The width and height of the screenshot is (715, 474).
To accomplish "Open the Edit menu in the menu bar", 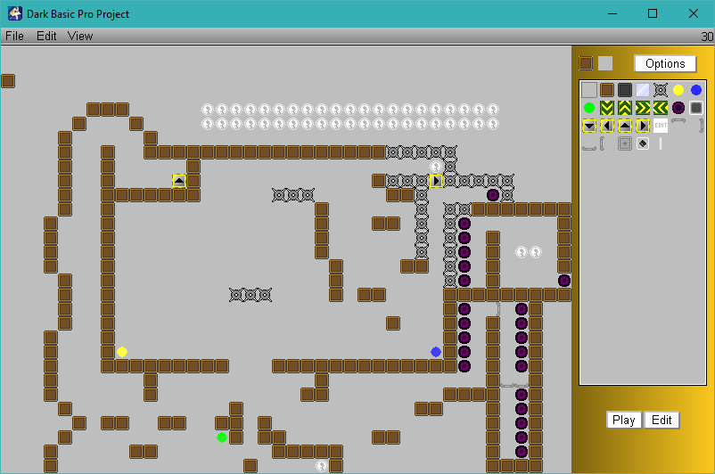I will pyautogui.click(x=46, y=36).
